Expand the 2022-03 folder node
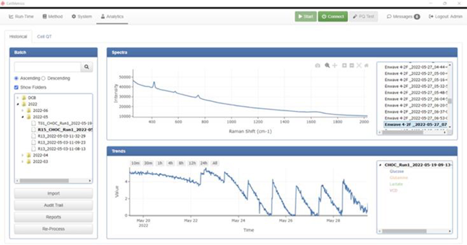467x245 pixels. point(23,161)
